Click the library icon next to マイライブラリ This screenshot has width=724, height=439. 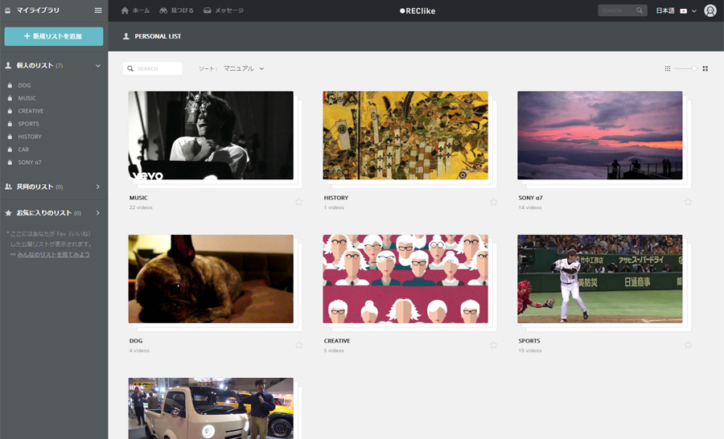(8, 10)
